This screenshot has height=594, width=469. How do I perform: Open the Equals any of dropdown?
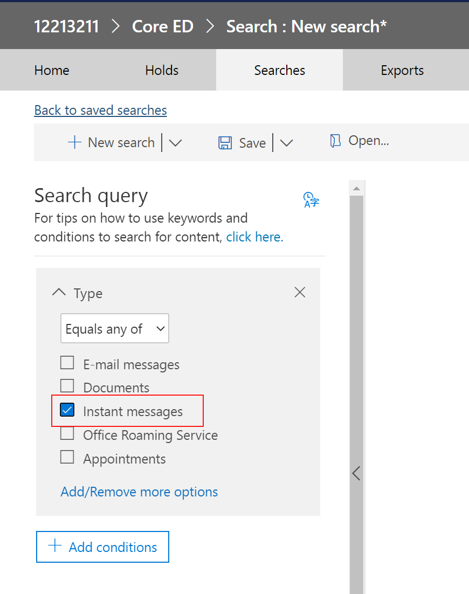pyautogui.click(x=114, y=329)
